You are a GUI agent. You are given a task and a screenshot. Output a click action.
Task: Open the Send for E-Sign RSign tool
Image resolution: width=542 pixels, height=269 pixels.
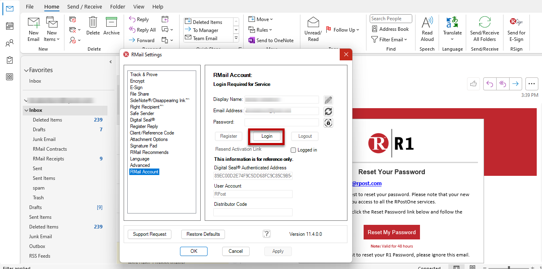[516, 29]
